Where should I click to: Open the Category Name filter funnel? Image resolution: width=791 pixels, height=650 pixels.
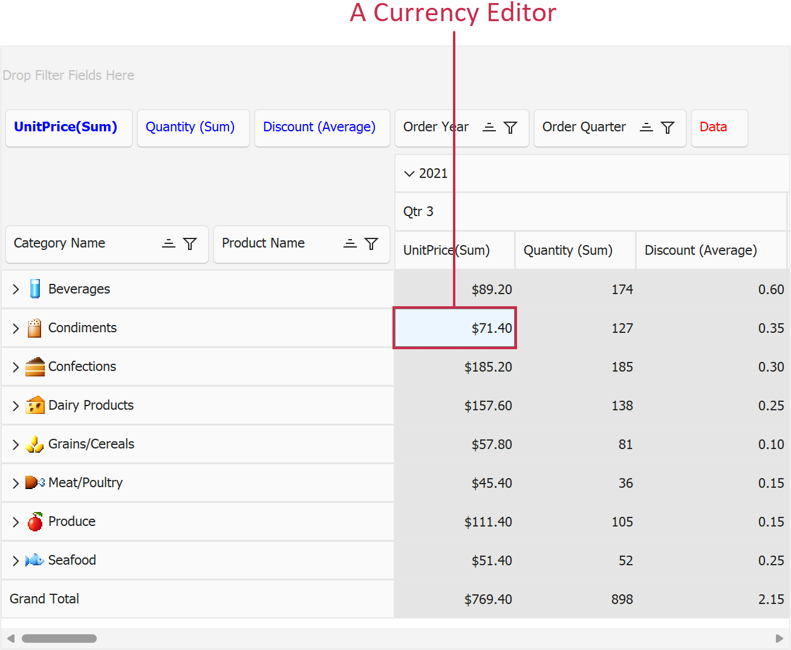(x=190, y=244)
